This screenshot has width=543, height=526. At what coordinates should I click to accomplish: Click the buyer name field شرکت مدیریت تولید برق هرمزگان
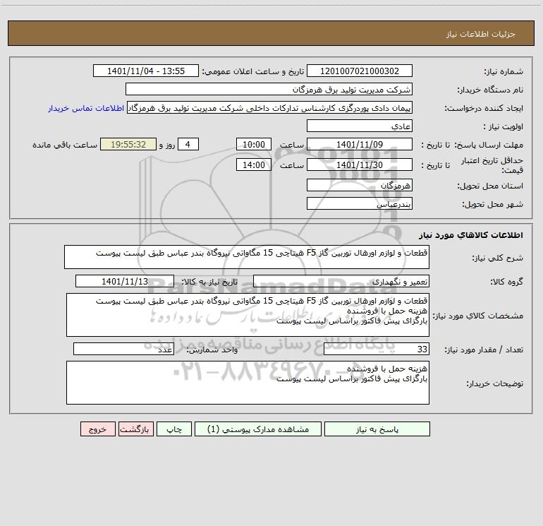(x=269, y=90)
